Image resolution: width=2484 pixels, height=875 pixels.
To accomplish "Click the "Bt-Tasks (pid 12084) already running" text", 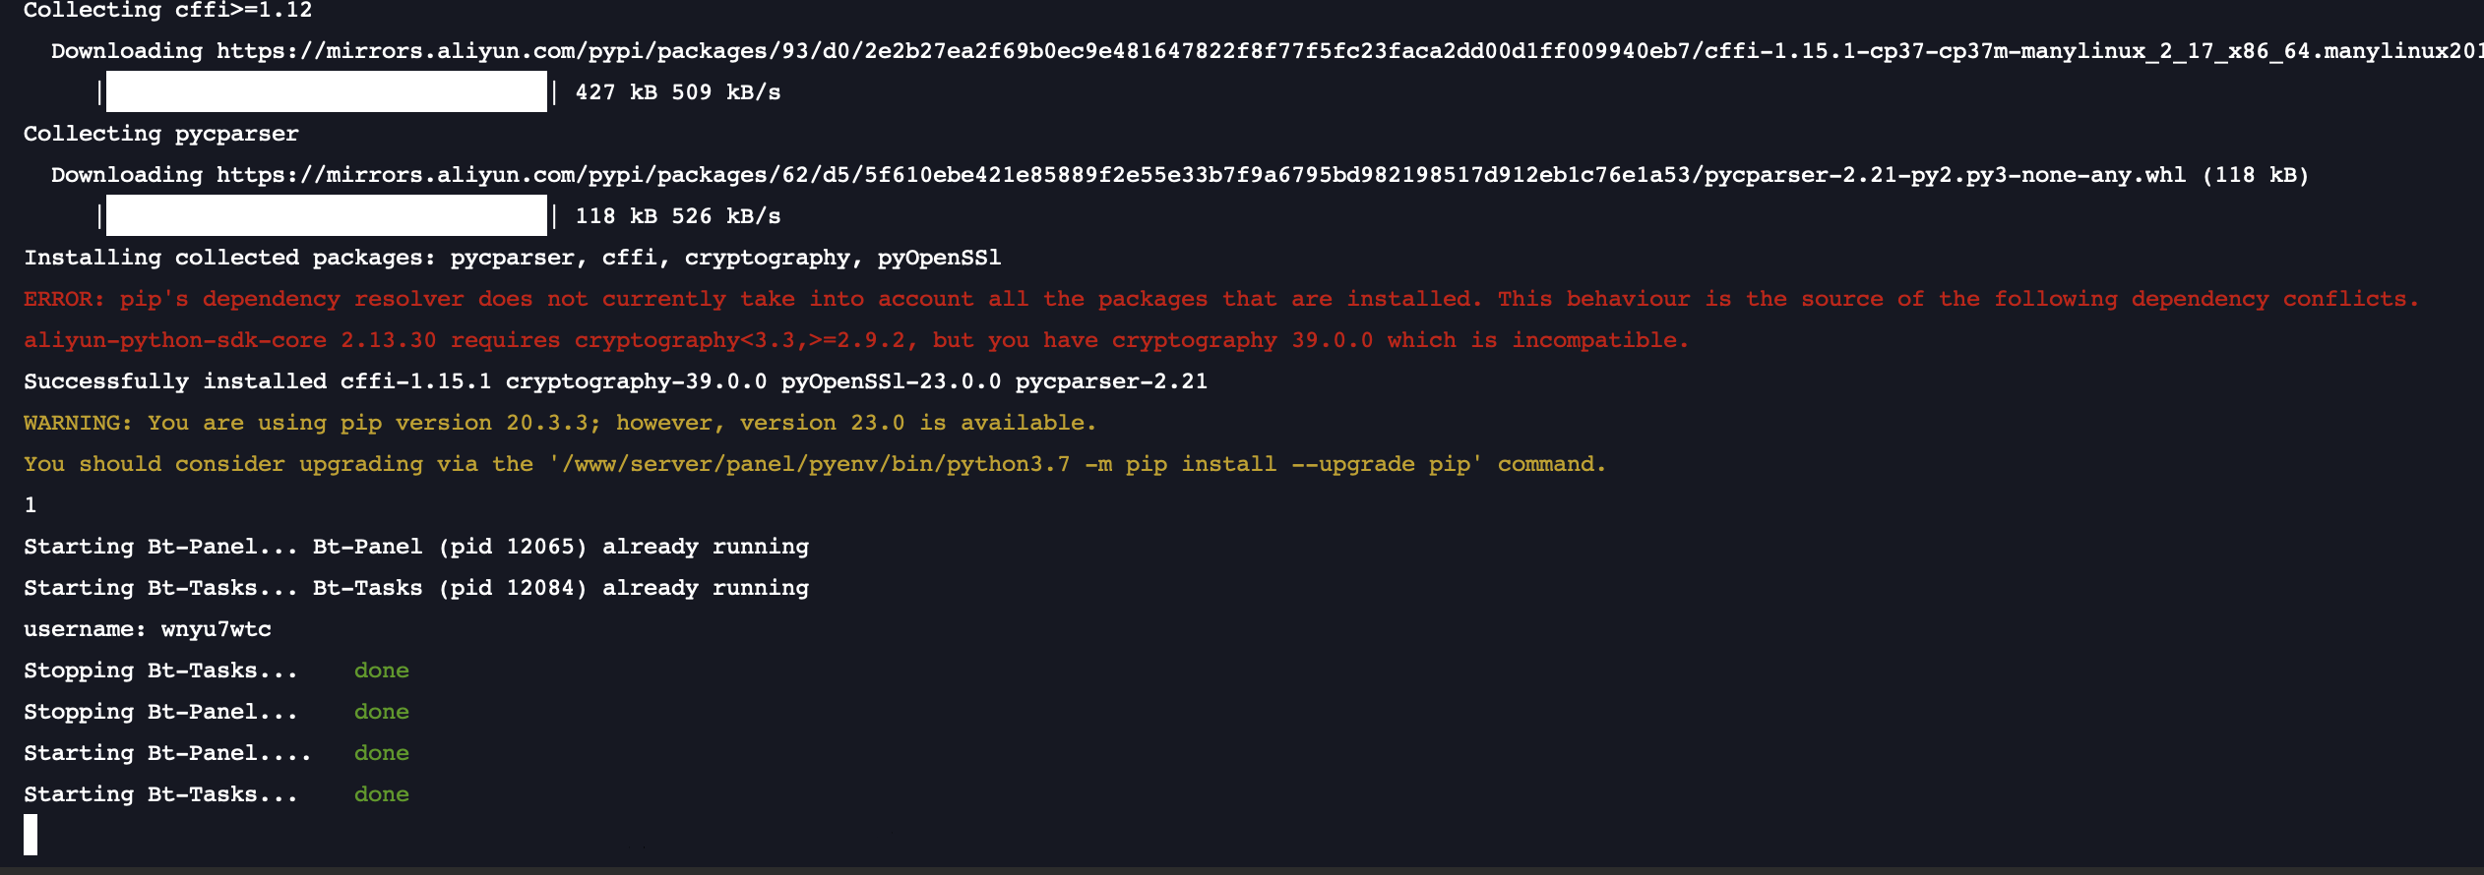I will [x=560, y=588].
